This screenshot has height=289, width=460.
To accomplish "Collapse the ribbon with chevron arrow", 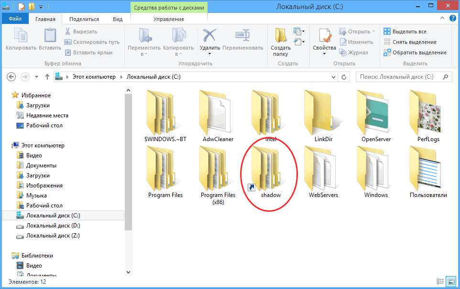I will coord(443,19).
